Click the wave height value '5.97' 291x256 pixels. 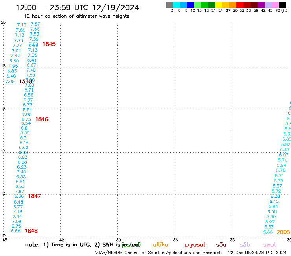coord(270,222)
